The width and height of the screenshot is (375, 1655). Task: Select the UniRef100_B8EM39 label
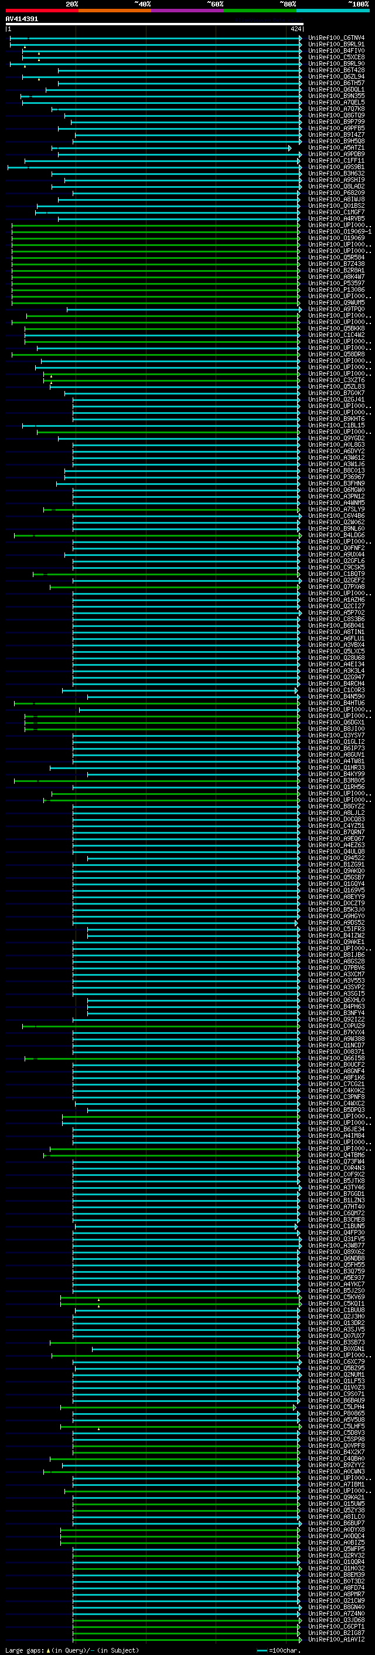click(336, 1575)
